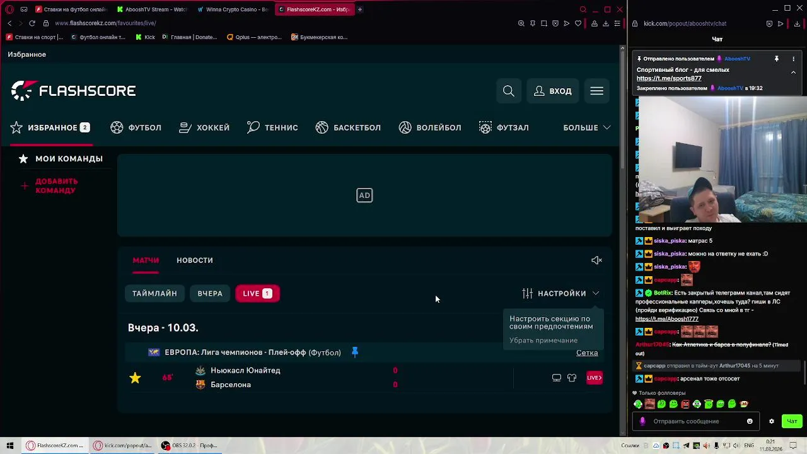Switch to Winna Crypto Casino browser tab
The width and height of the screenshot is (807, 454).
click(233, 9)
